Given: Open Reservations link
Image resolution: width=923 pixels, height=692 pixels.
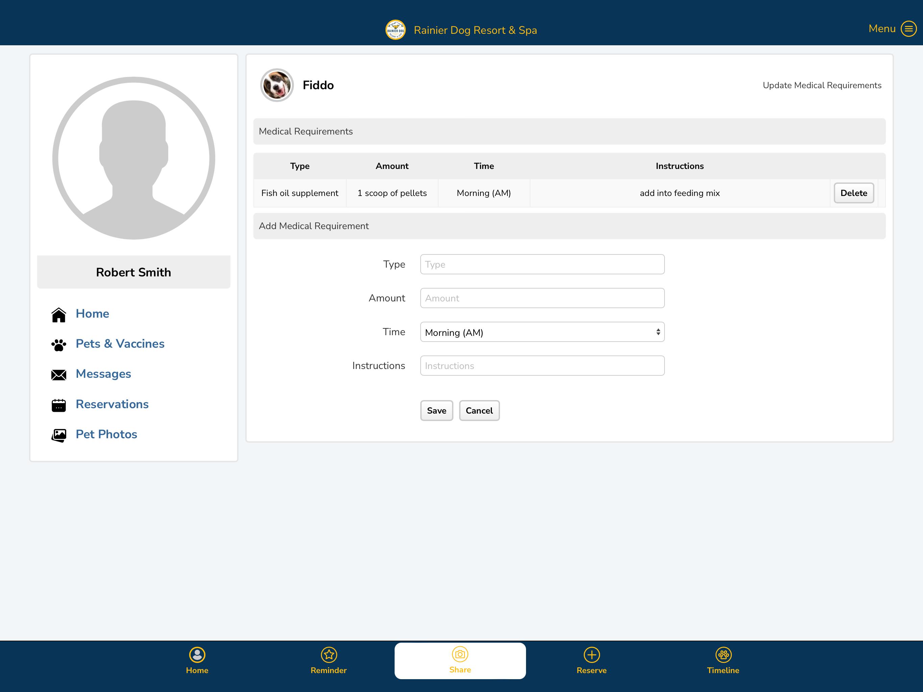Looking at the screenshot, I should [x=112, y=404].
